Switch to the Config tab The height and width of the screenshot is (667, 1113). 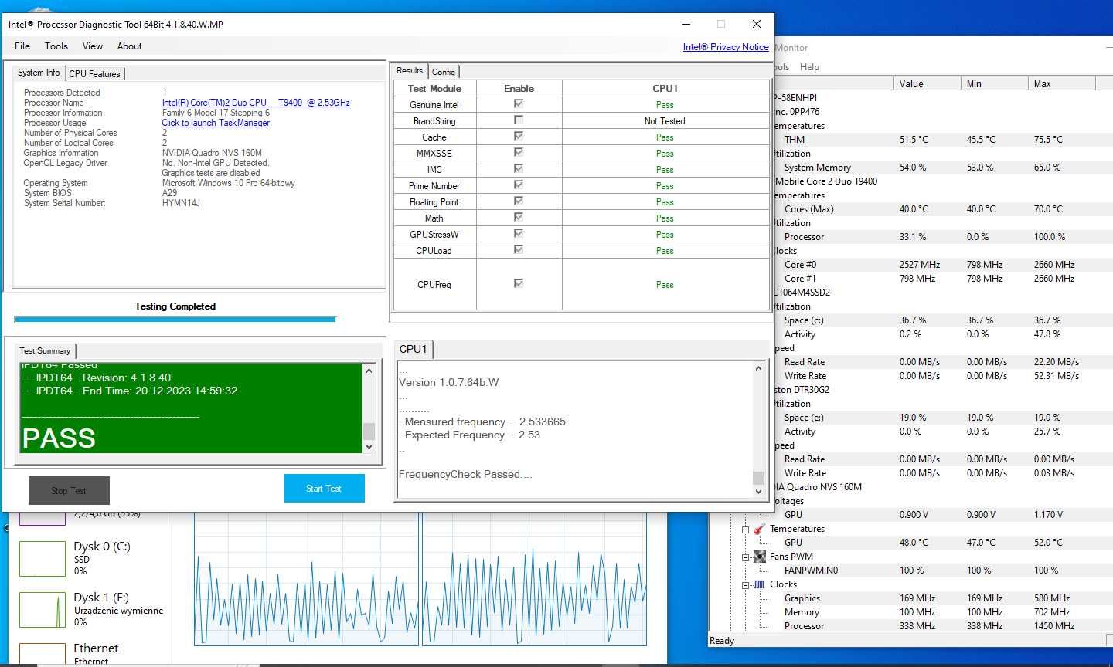click(444, 72)
